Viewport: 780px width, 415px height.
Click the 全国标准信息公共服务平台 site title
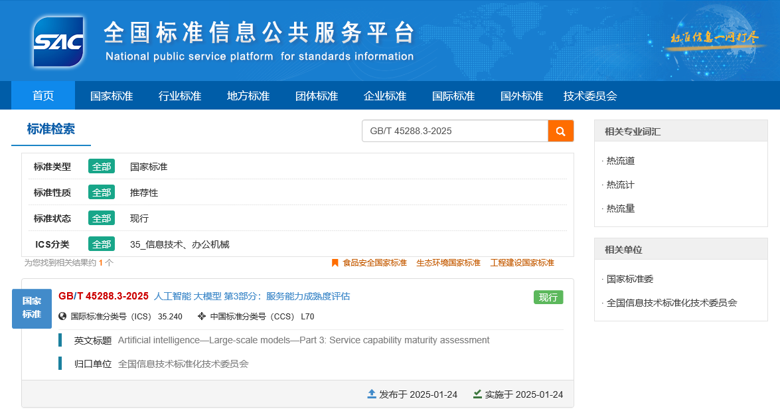coord(259,33)
